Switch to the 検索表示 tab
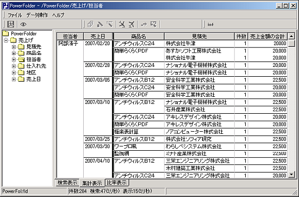 click(67, 182)
